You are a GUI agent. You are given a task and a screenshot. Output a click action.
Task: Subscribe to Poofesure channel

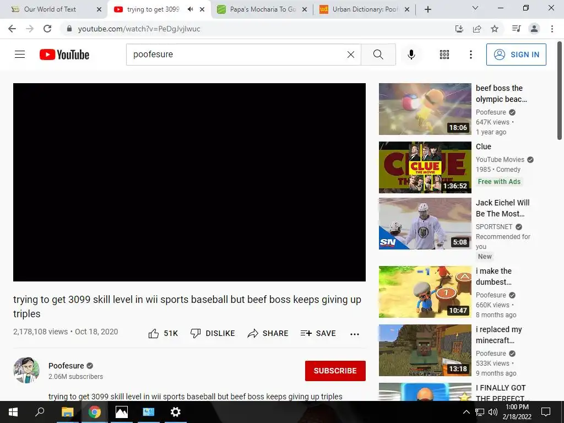click(335, 371)
